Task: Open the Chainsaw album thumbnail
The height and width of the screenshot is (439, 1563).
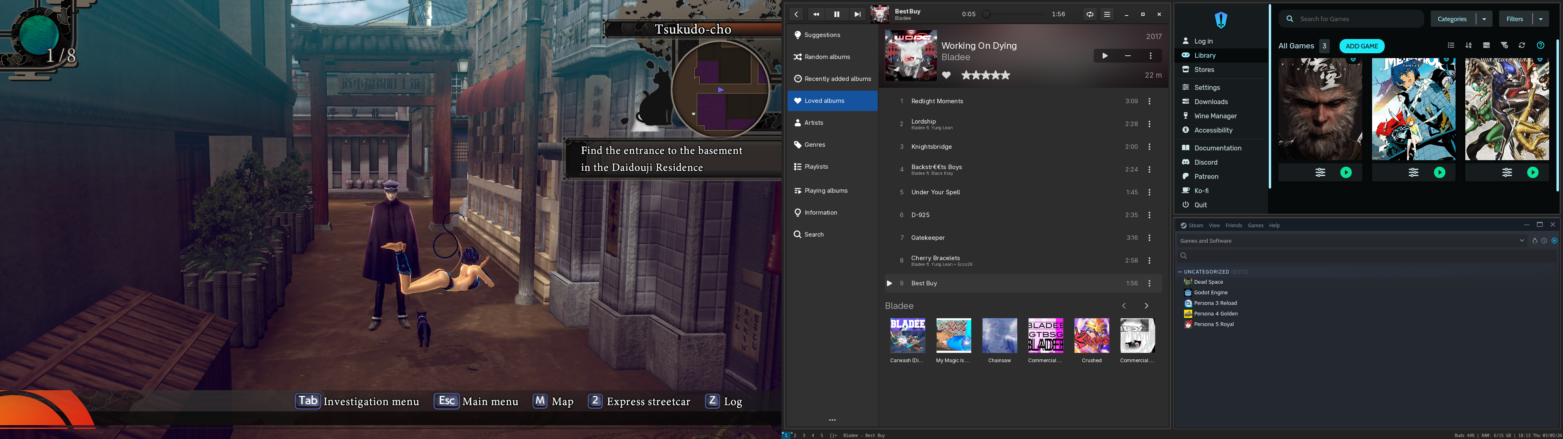Action: (x=999, y=335)
